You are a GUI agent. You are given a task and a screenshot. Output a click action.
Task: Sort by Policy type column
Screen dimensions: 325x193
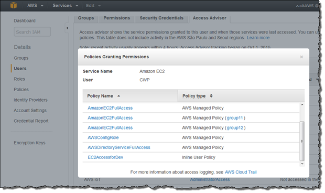tap(211, 96)
